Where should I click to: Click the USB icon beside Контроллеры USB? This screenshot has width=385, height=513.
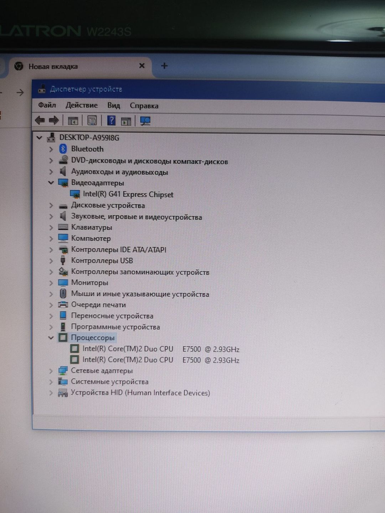[63, 260]
